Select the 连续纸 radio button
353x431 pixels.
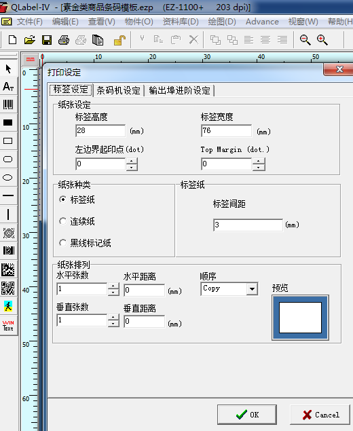[x=63, y=221]
